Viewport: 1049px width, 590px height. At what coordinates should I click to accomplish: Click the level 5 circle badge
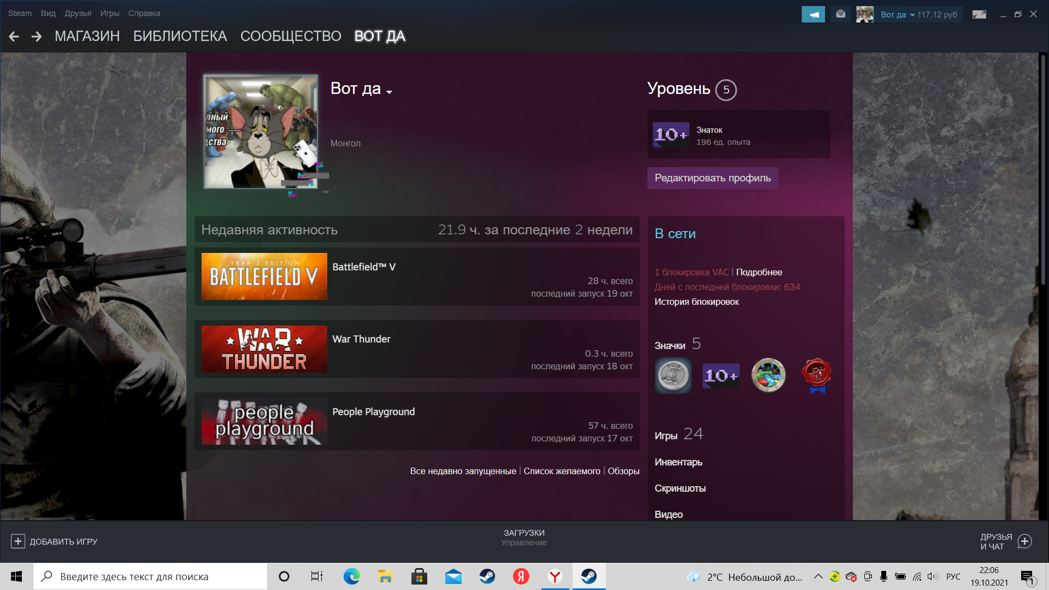click(726, 90)
